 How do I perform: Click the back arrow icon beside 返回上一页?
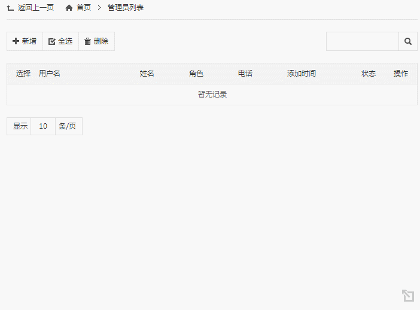point(10,8)
